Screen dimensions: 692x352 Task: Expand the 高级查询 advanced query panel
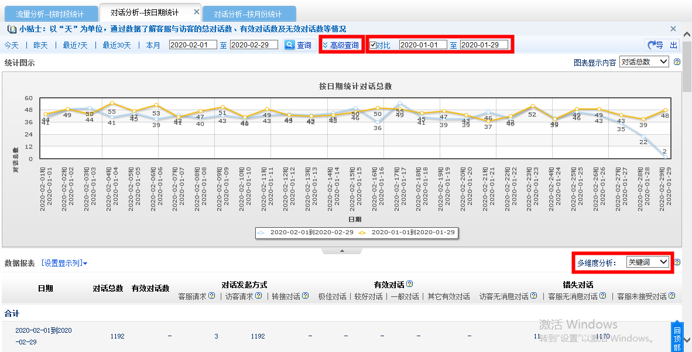point(340,45)
